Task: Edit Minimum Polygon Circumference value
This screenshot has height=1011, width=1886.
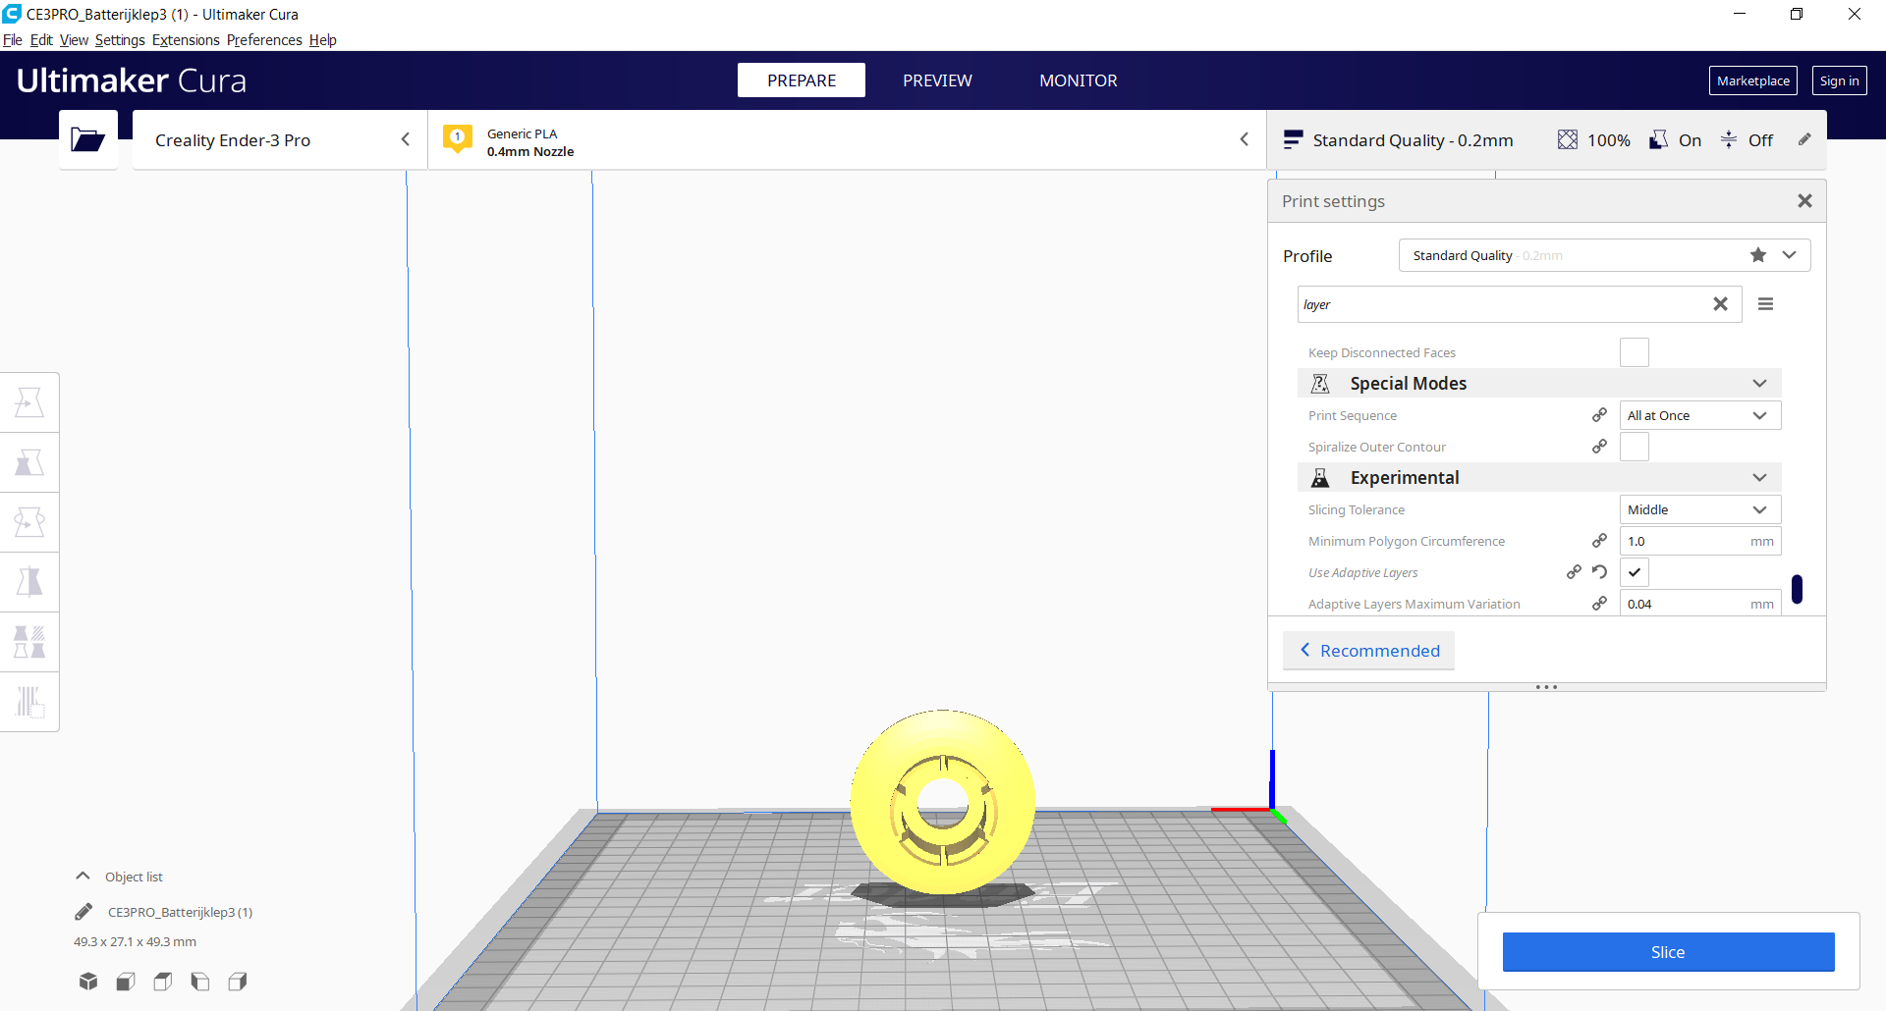Action: tap(1699, 541)
